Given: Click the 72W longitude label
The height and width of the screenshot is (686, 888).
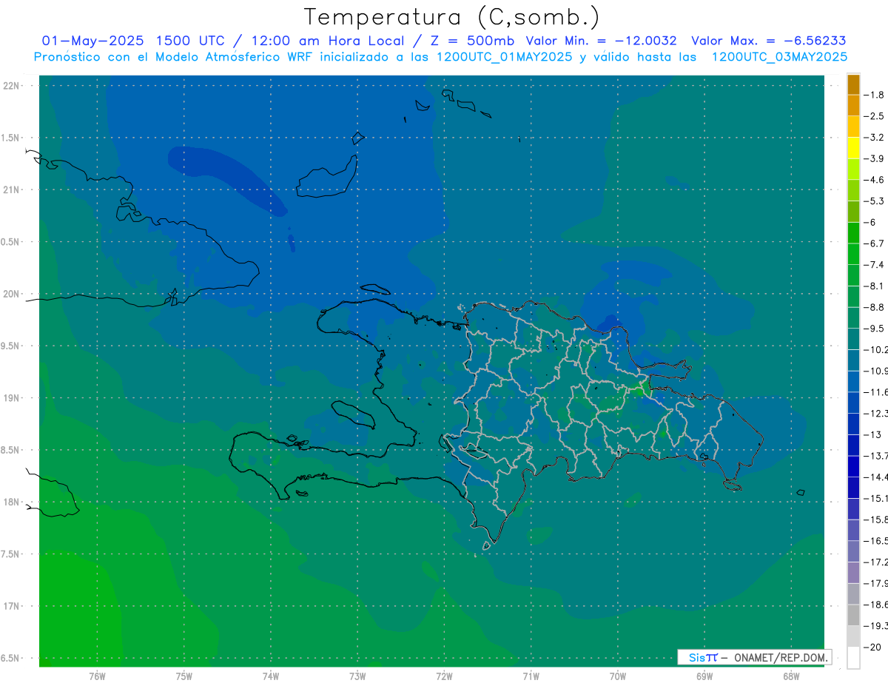Looking at the screenshot, I should [x=444, y=676].
